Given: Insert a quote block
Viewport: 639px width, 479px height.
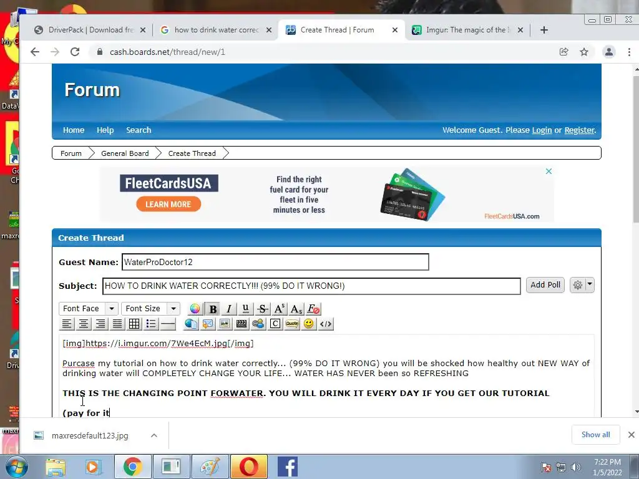Looking at the screenshot, I should click(292, 324).
